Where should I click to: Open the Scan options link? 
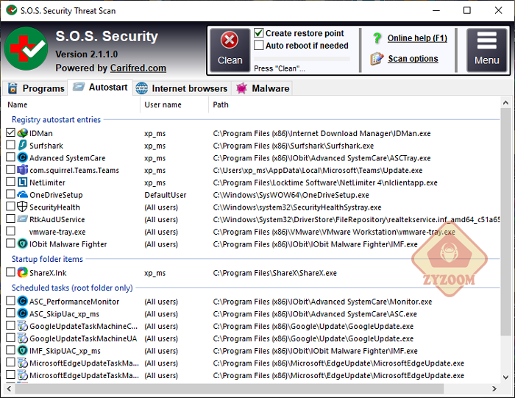(x=413, y=59)
